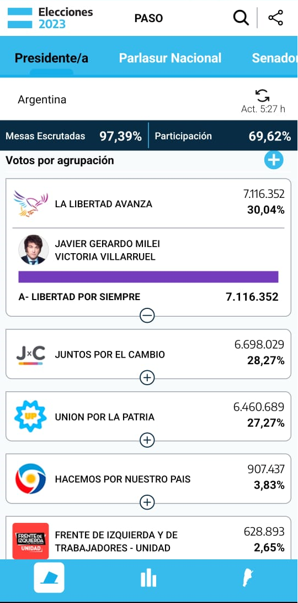The width and height of the screenshot is (298, 603).
Task: Open the Senadores tab
Action: click(x=275, y=58)
